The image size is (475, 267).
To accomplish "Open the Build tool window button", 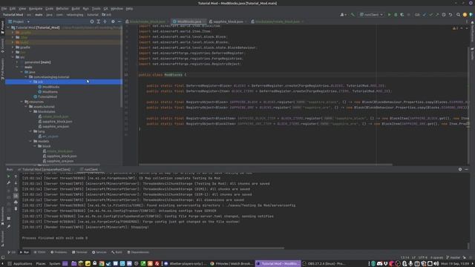I will [117, 252].
